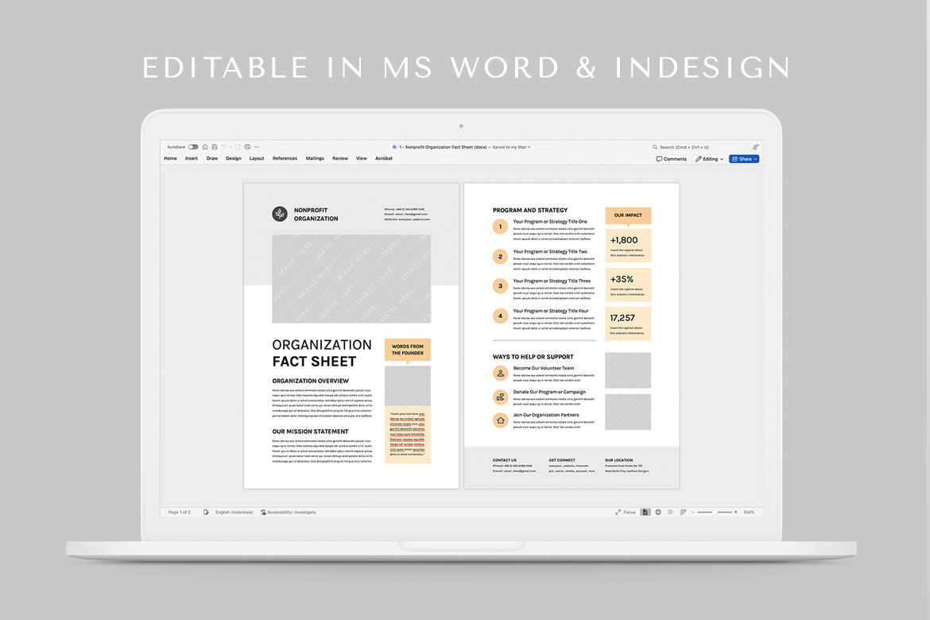Click the Home icon in title bar

pyautogui.click(x=205, y=147)
